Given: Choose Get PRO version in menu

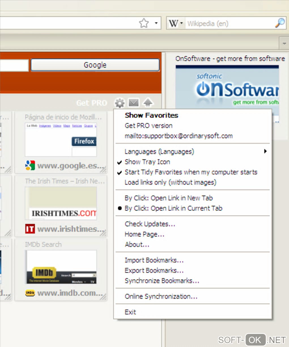Looking at the screenshot, I should pos(193,126).
